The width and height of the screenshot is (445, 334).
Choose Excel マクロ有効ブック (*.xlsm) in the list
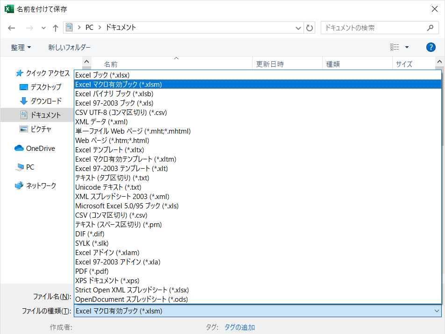(x=258, y=85)
